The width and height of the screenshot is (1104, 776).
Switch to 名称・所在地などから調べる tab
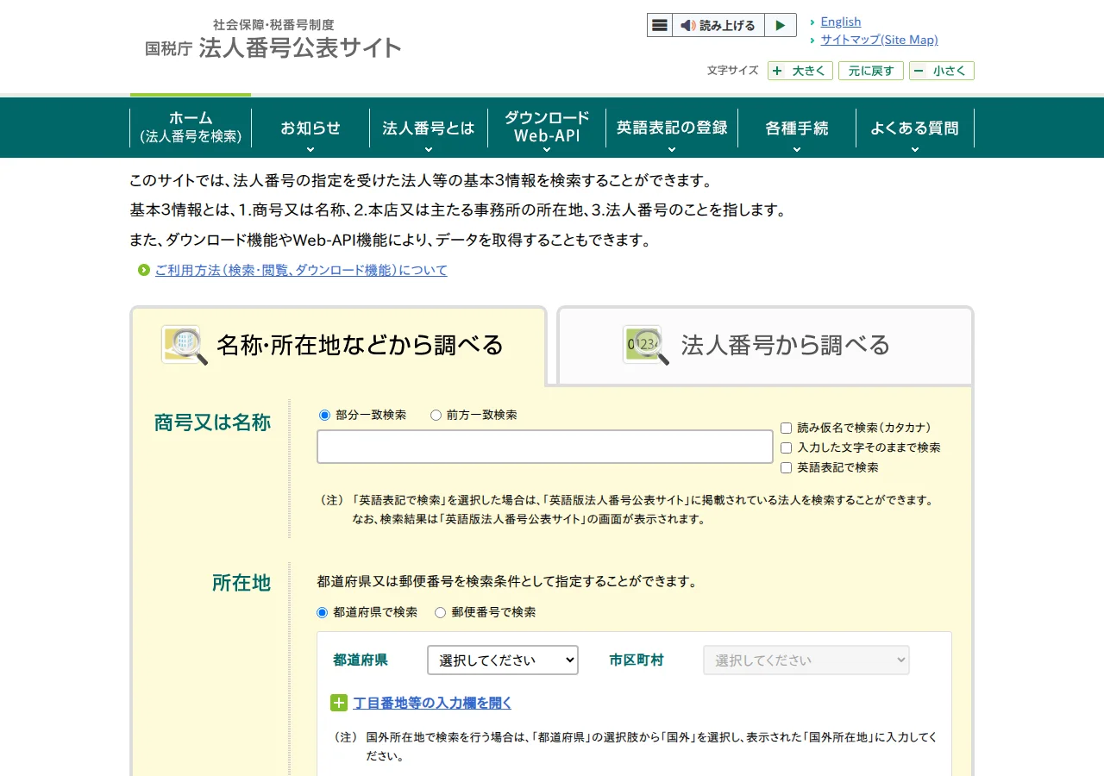[x=339, y=345]
